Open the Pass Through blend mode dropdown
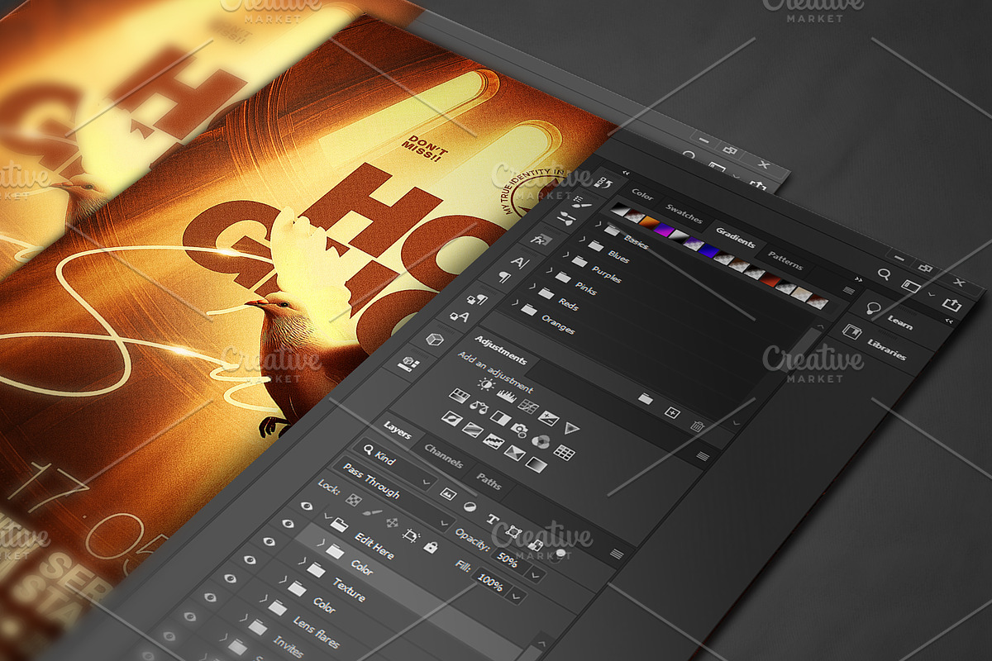The width and height of the screenshot is (992, 661). click(x=394, y=492)
